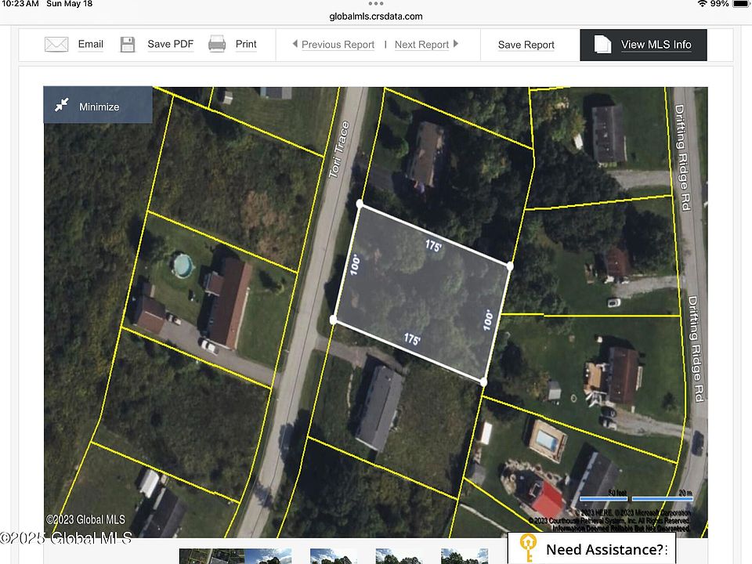Select the bottom-right corner handle of highlighted parcel
This screenshot has height=564, width=752.
pyautogui.click(x=483, y=382)
